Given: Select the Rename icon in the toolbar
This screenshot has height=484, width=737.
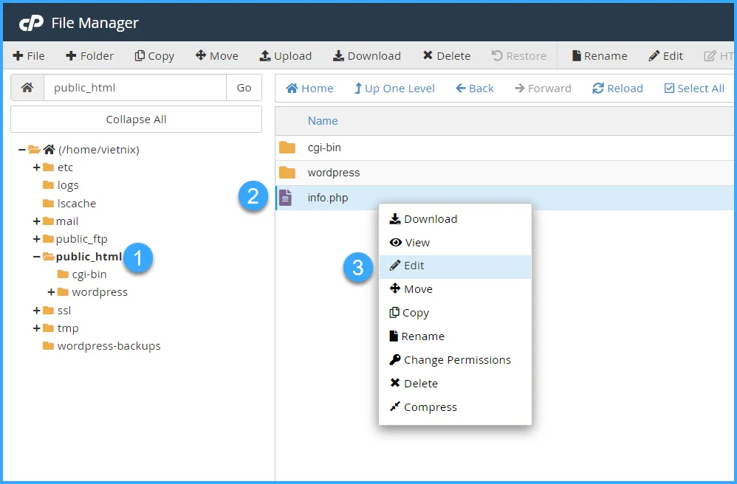Looking at the screenshot, I should click(598, 55).
